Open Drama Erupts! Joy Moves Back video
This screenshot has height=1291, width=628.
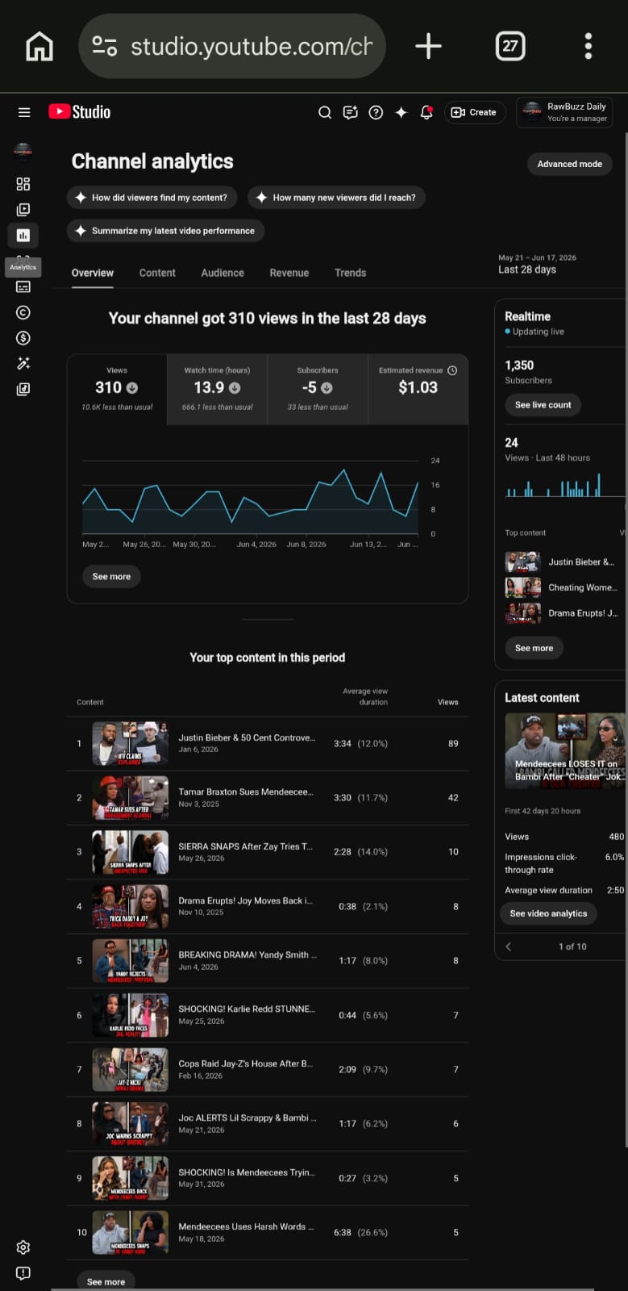coord(267,907)
